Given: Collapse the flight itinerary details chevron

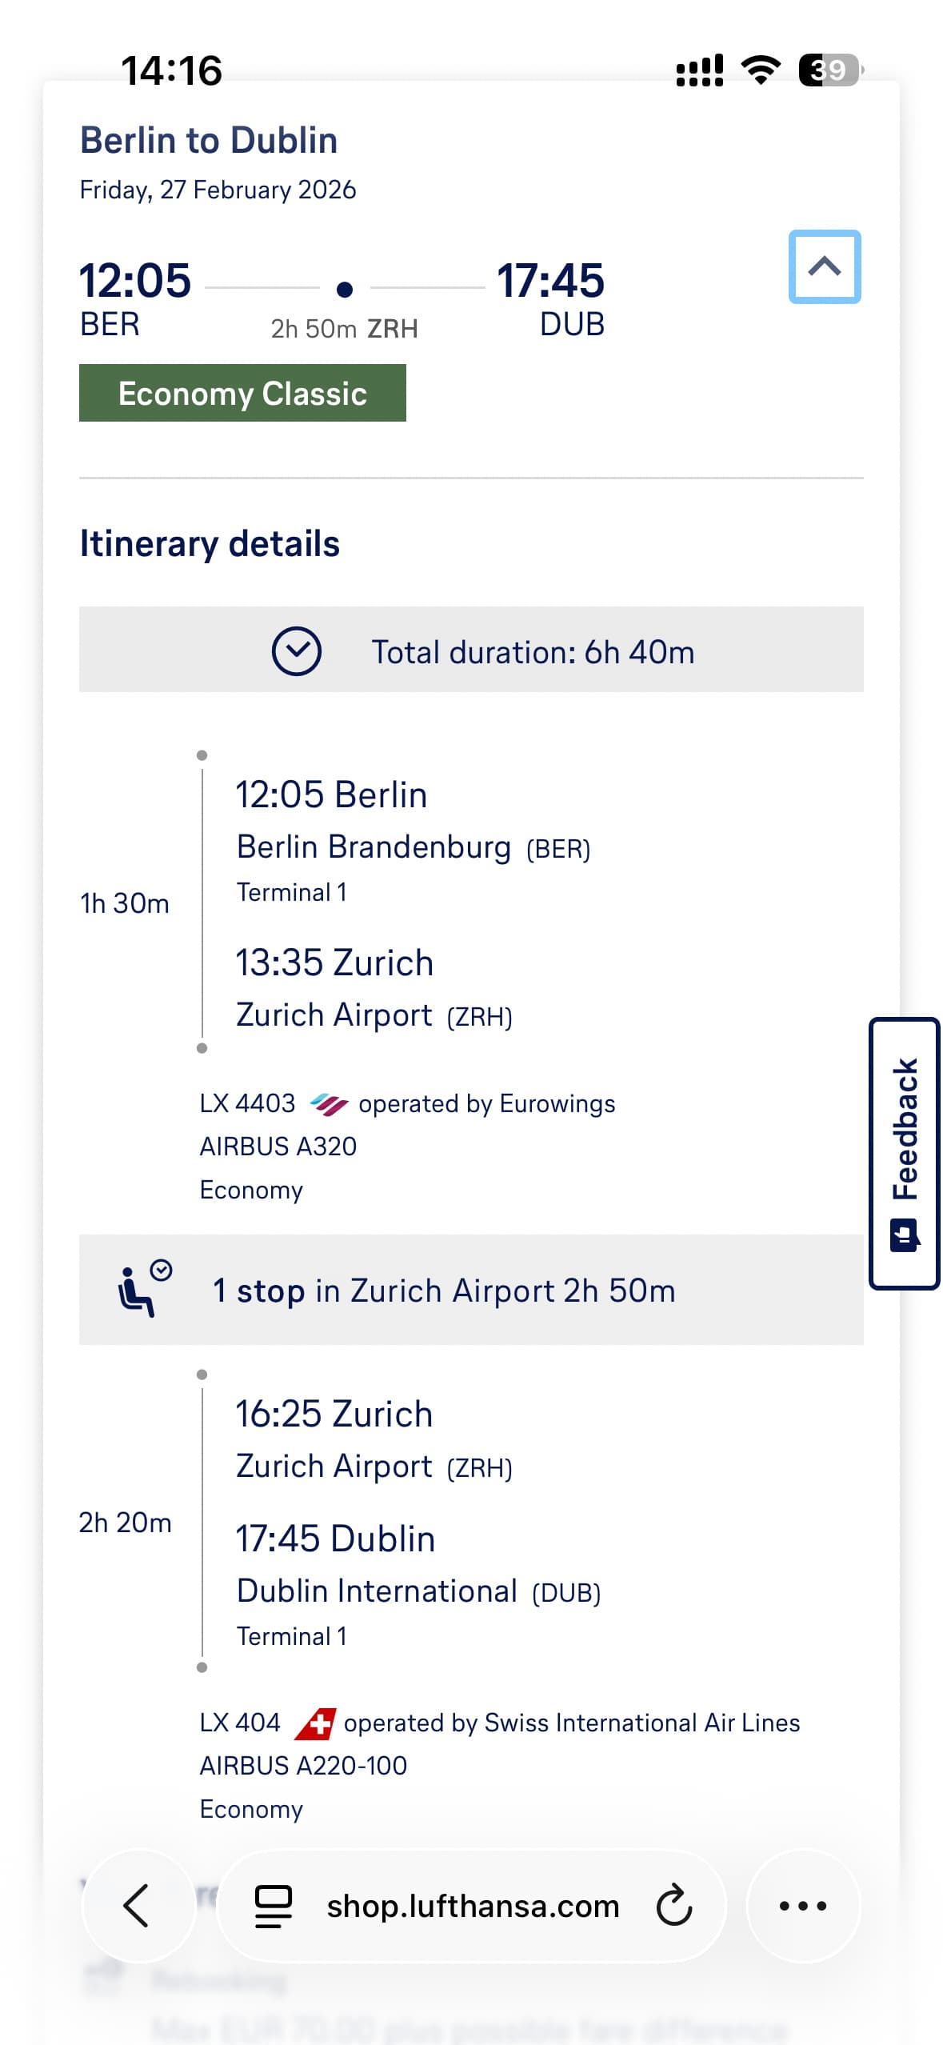Looking at the screenshot, I should click(x=824, y=266).
